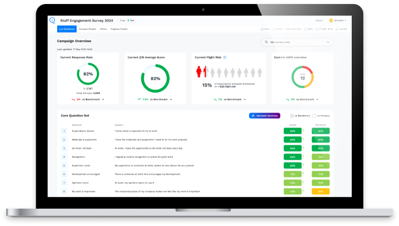Select the My work is important dimension
The height and width of the screenshot is (226, 399).
point(84,191)
